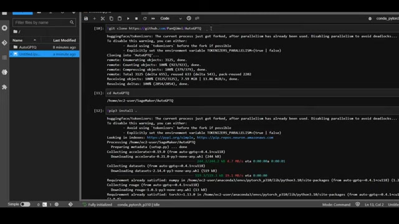399x224 pixels.
Task: Save the notebook with the toolbar disk icon
Action: tap(86, 19)
